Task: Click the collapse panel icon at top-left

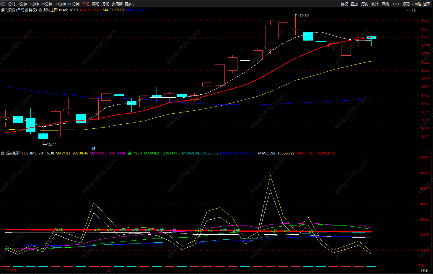Action: [x=3, y=4]
